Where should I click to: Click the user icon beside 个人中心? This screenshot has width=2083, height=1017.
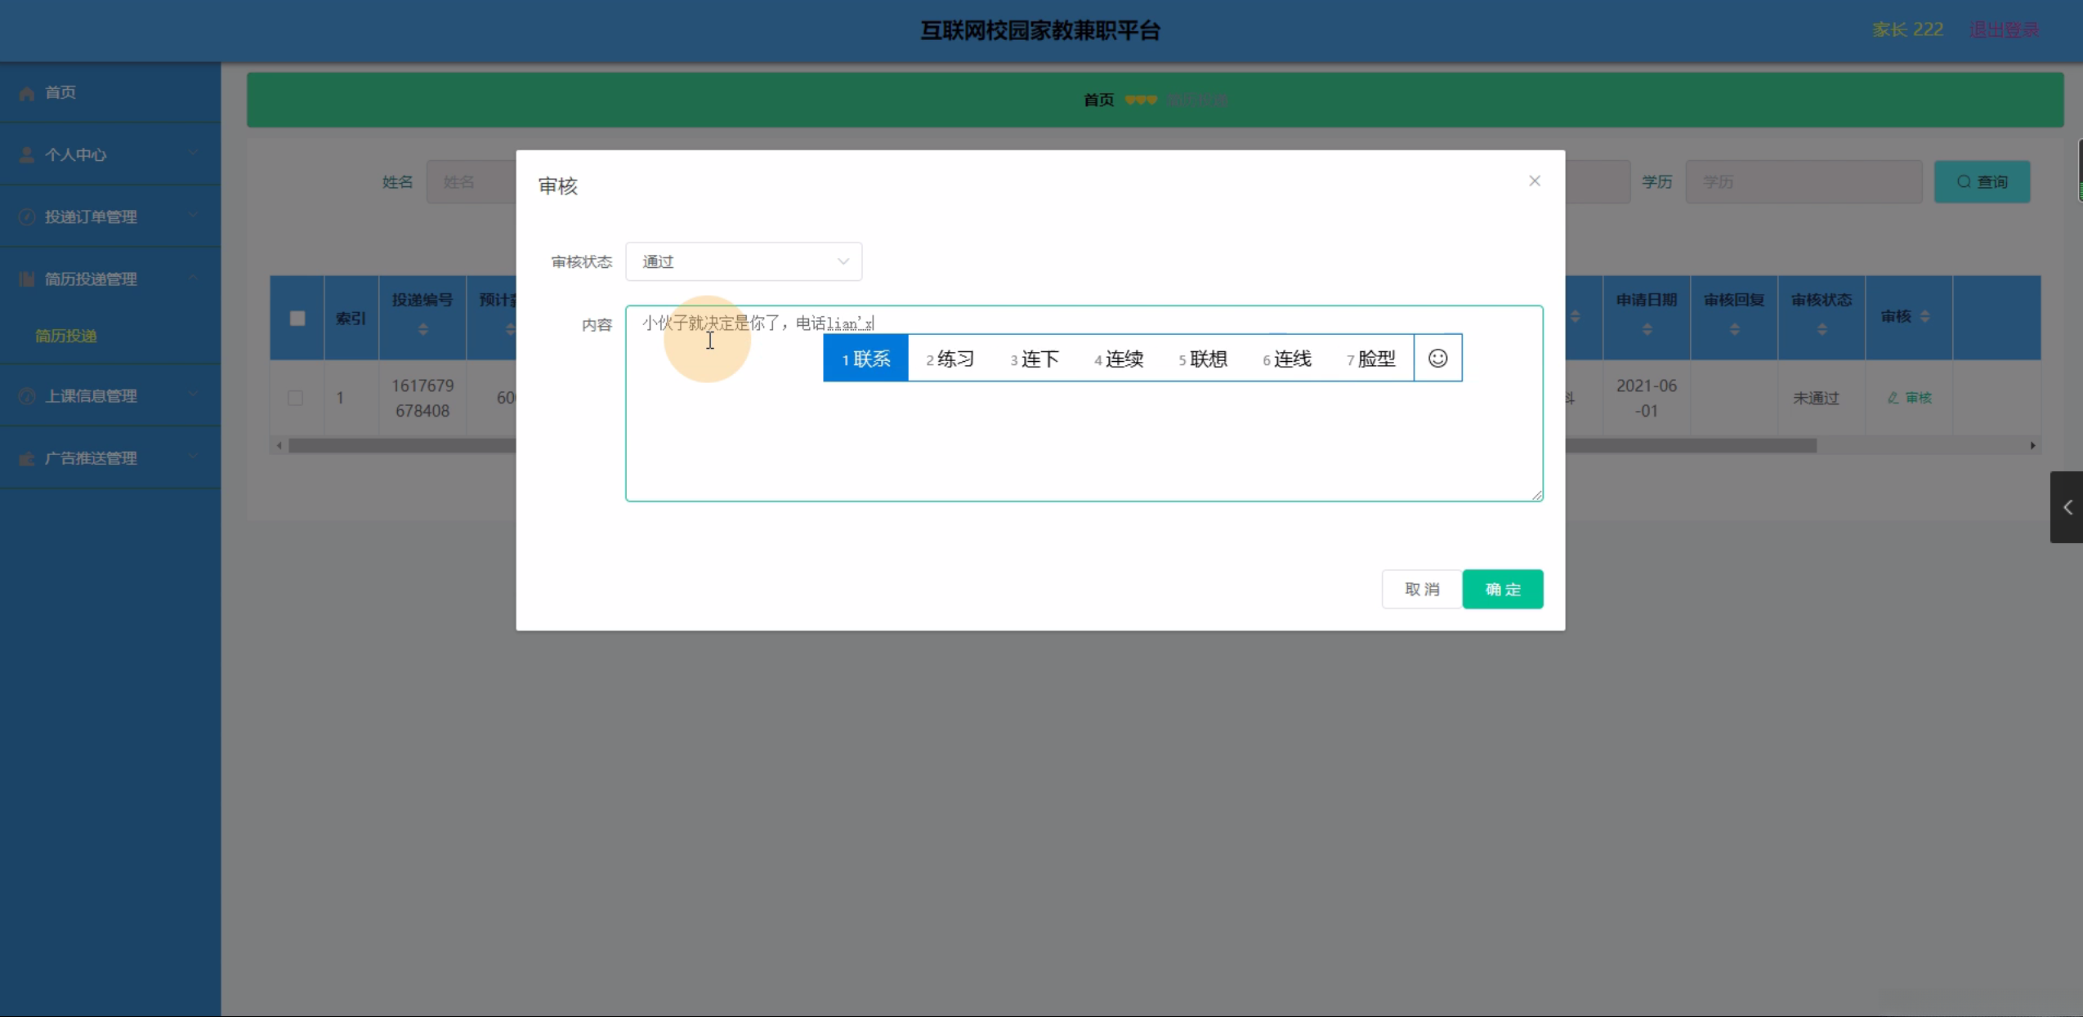(x=26, y=154)
